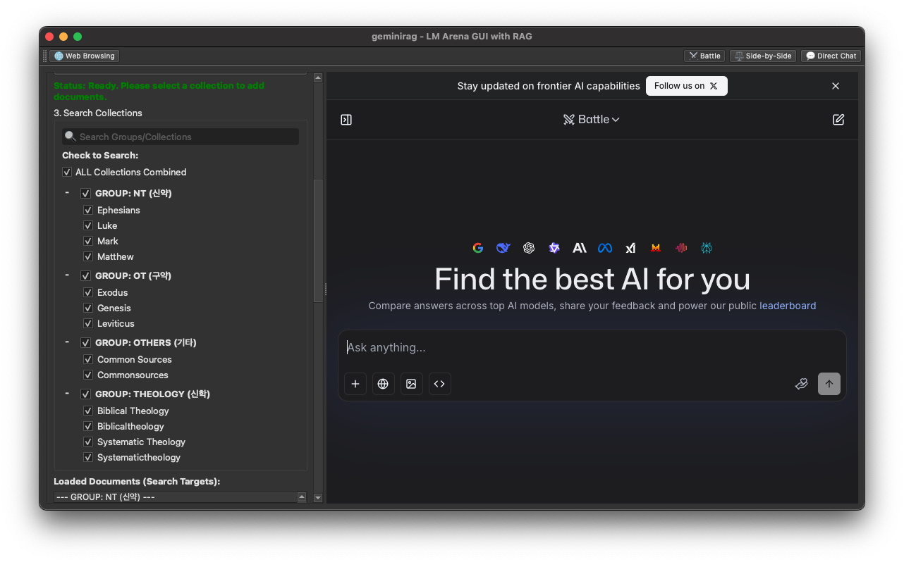Click the Follow us on X button
Viewport: 904px width, 562px height.
click(686, 86)
